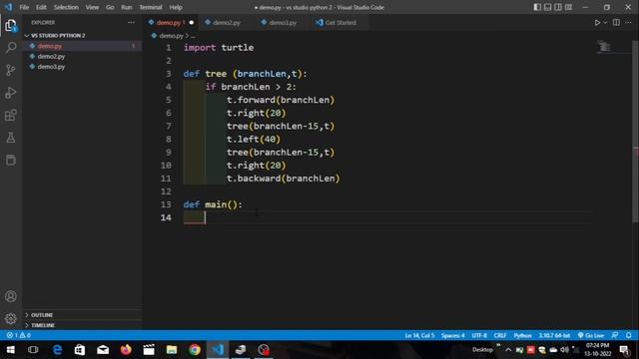This screenshot has width=639, height=359.
Task: Open Customize Layout button
Action: [568, 7]
